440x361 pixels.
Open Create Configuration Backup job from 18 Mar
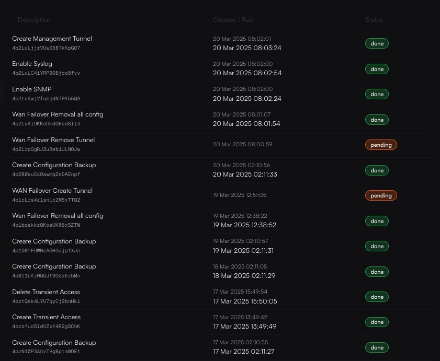(x=54, y=266)
